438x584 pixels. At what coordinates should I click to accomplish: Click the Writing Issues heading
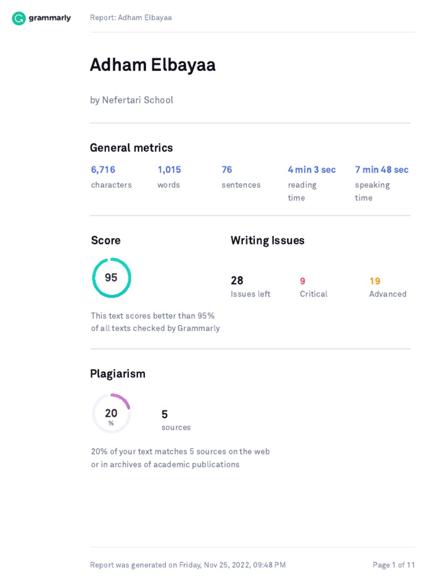coord(267,240)
